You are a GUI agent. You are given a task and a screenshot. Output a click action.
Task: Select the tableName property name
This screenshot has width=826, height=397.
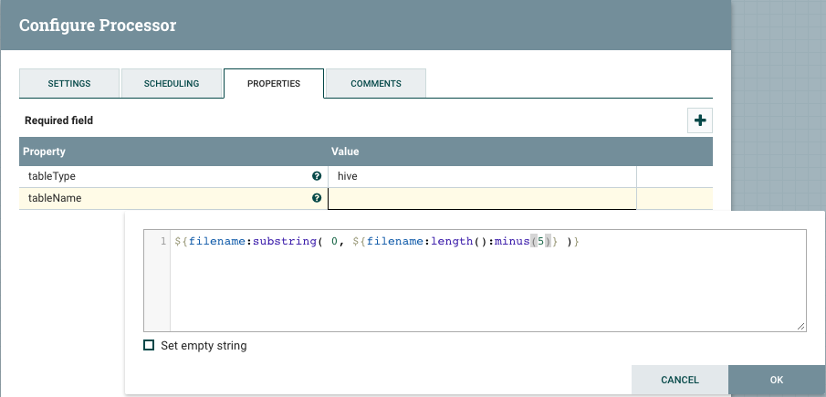[56, 198]
